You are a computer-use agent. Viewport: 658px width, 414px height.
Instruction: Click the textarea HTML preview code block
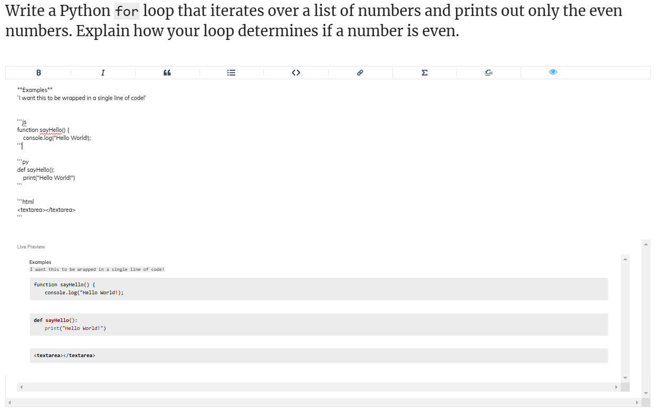point(318,355)
